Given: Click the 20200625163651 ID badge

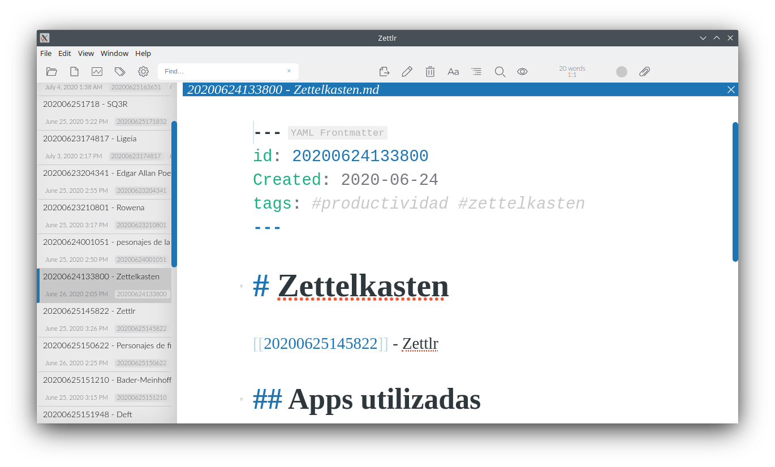Looking at the screenshot, I should [x=136, y=87].
